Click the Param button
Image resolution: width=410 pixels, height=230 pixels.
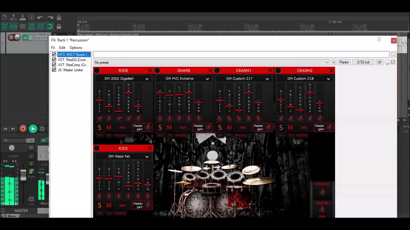(x=344, y=63)
